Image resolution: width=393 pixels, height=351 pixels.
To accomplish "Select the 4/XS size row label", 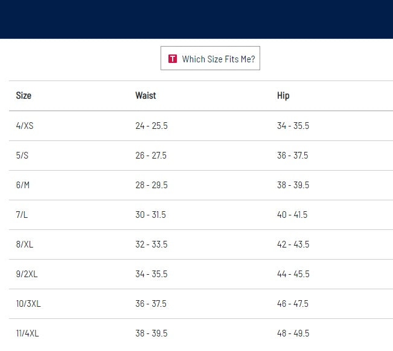I will point(25,126).
